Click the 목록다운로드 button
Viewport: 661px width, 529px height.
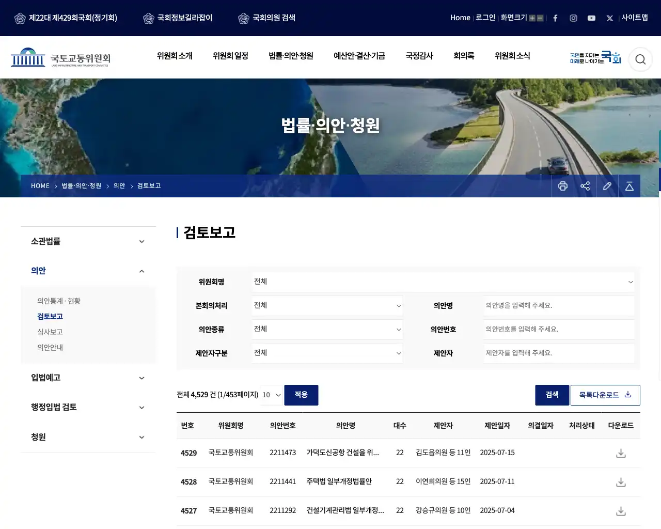[x=605, y=395]
